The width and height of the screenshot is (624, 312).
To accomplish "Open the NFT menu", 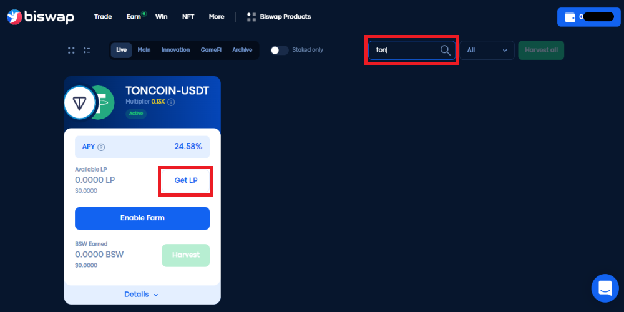I will tap(188, 17).
